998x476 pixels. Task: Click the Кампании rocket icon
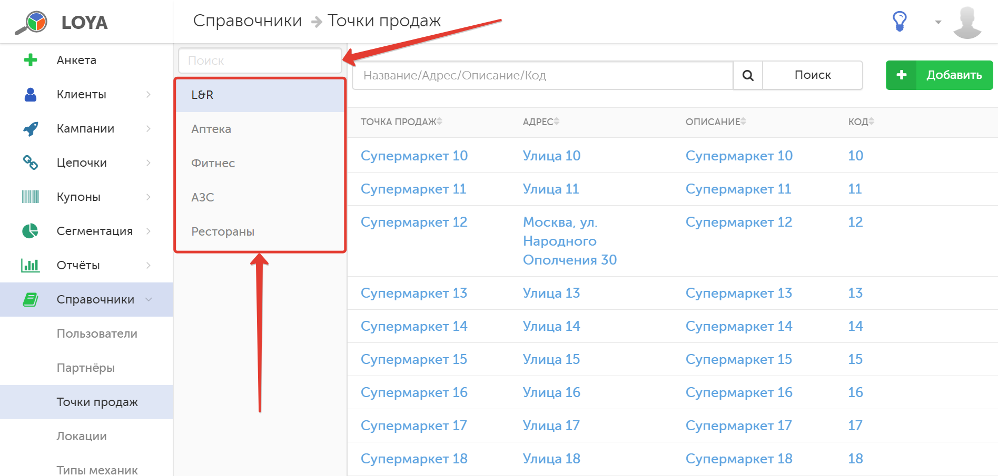tap(31, 128)
